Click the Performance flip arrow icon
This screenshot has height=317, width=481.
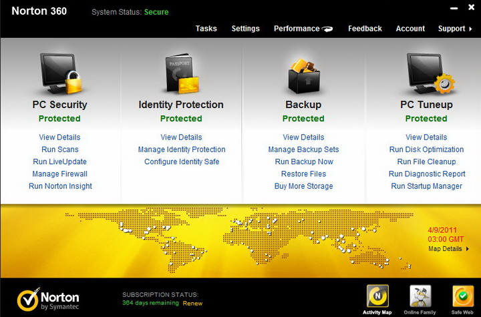[x=327, y=29]
